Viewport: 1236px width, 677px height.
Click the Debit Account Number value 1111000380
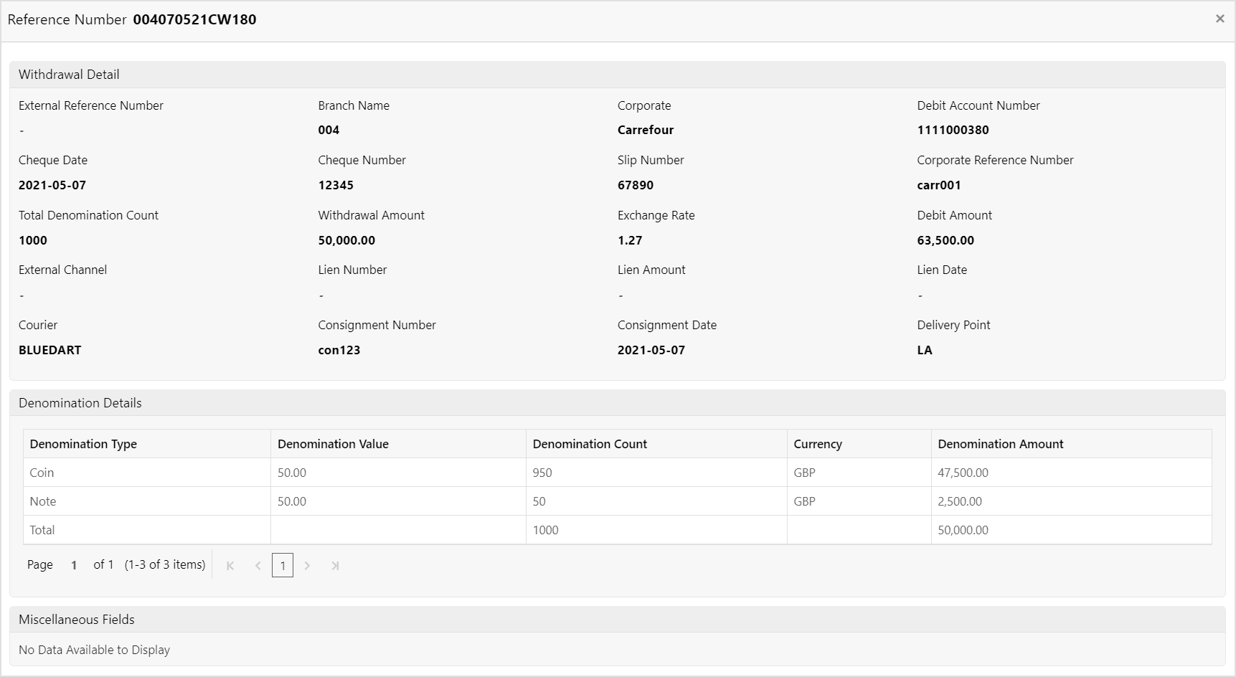tap(953, 130)
